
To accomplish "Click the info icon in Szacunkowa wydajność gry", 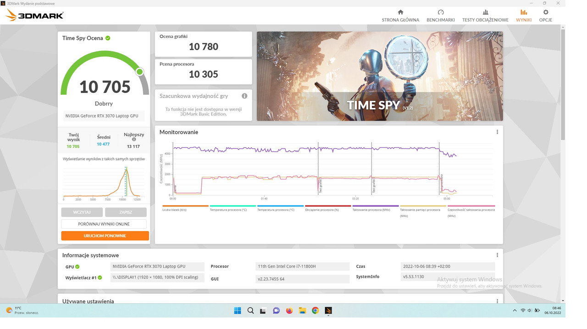I will [244, 96].
